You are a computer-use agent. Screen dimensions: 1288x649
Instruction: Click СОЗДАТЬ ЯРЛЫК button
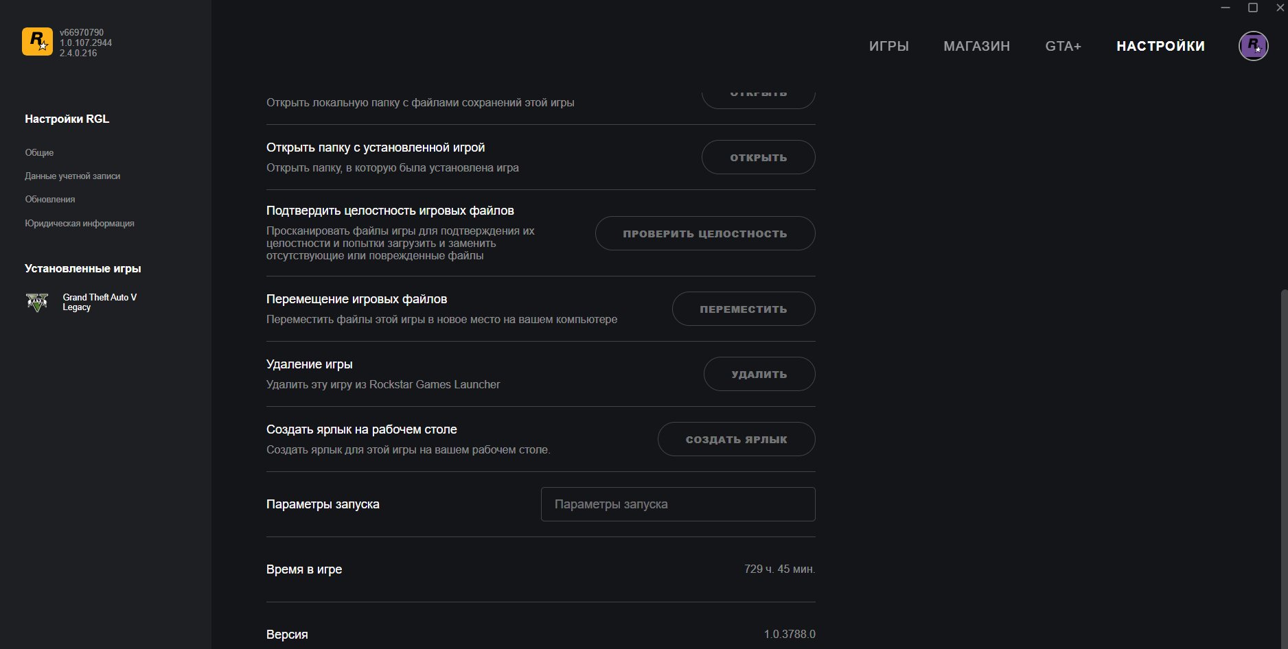[737, 439]
